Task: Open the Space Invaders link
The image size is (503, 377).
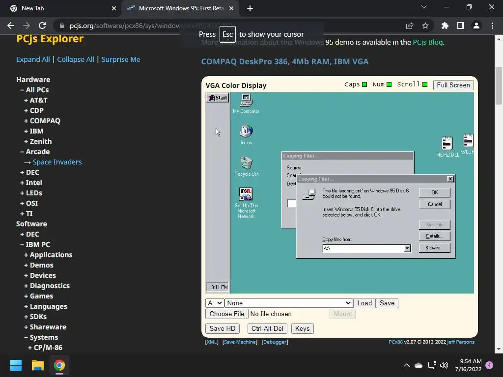Action: click(57, 162)
